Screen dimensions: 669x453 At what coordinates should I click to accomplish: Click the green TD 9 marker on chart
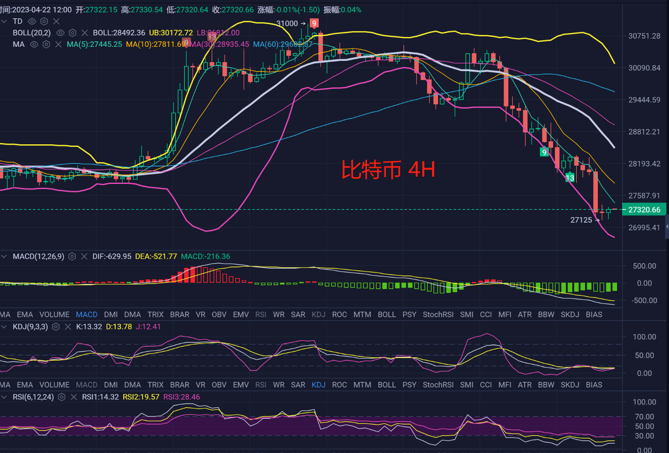(544, 152)
